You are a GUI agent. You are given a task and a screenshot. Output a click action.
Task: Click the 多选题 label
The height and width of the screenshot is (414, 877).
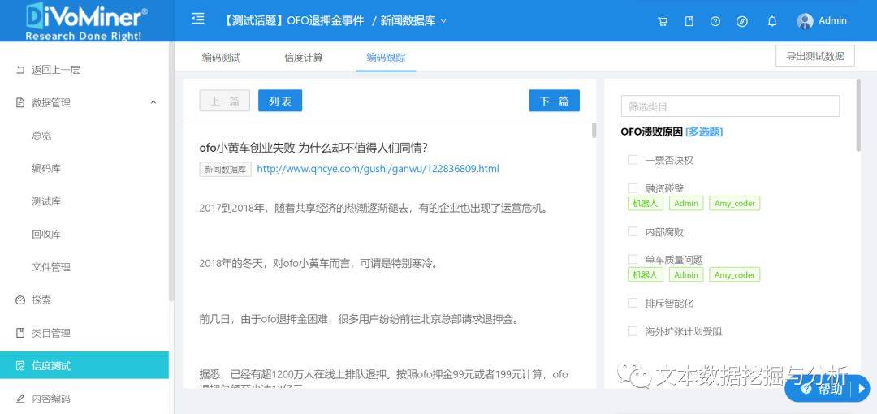pos(704,132)
